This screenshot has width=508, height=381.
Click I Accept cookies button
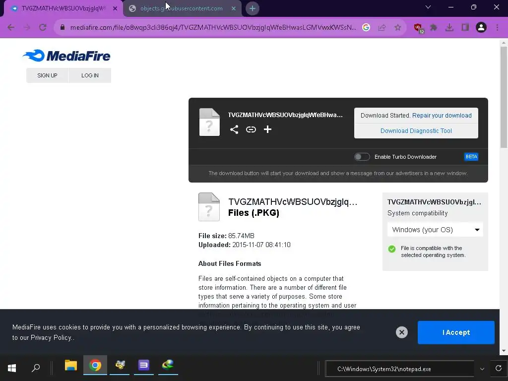(x=456, y=332)
